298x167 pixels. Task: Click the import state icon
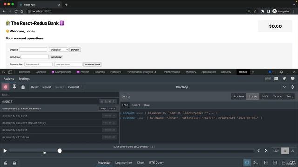click(x=6, y=163)
